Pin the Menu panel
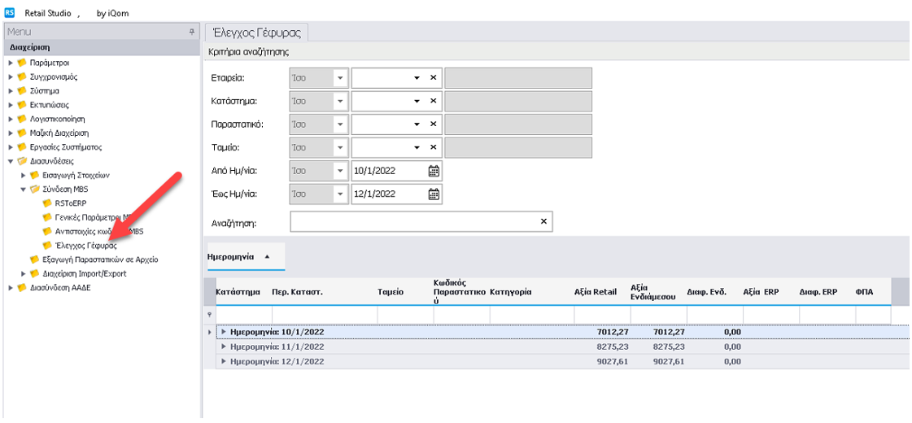The height and width of the screenshot is (423, 912). 192,32
